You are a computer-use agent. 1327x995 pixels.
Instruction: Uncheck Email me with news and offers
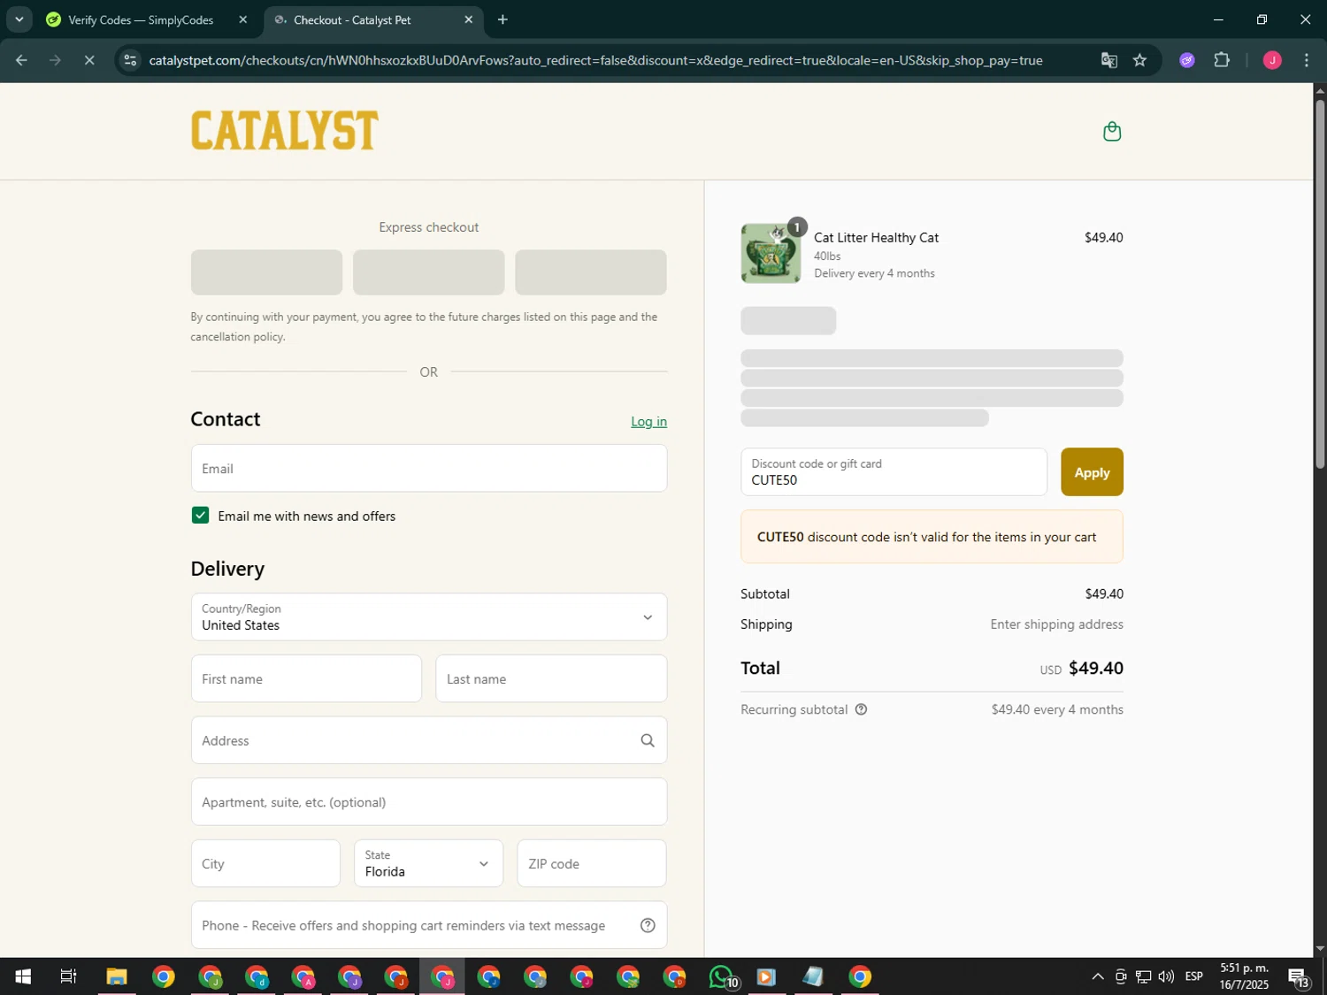click(200, 516)
